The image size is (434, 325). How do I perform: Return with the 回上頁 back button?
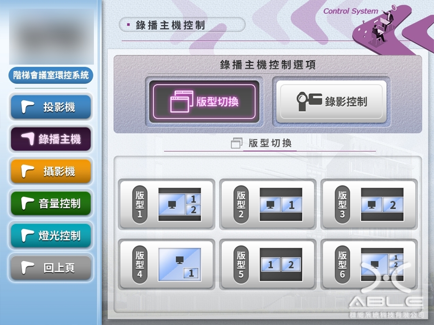tap(51, 267)
